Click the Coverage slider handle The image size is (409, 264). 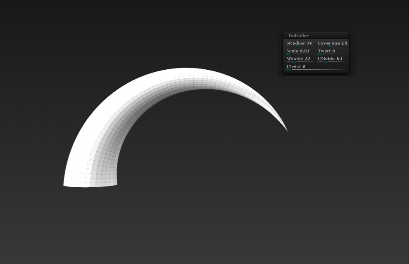[330, 46]
